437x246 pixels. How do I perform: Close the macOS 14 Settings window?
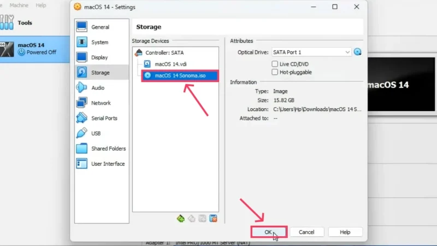(357, 7)
